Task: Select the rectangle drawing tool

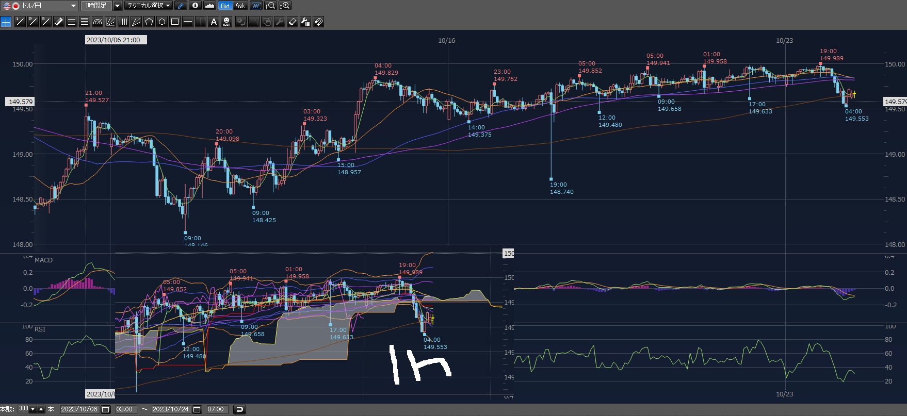Action: pyautogui.click(x=175, y=22)
